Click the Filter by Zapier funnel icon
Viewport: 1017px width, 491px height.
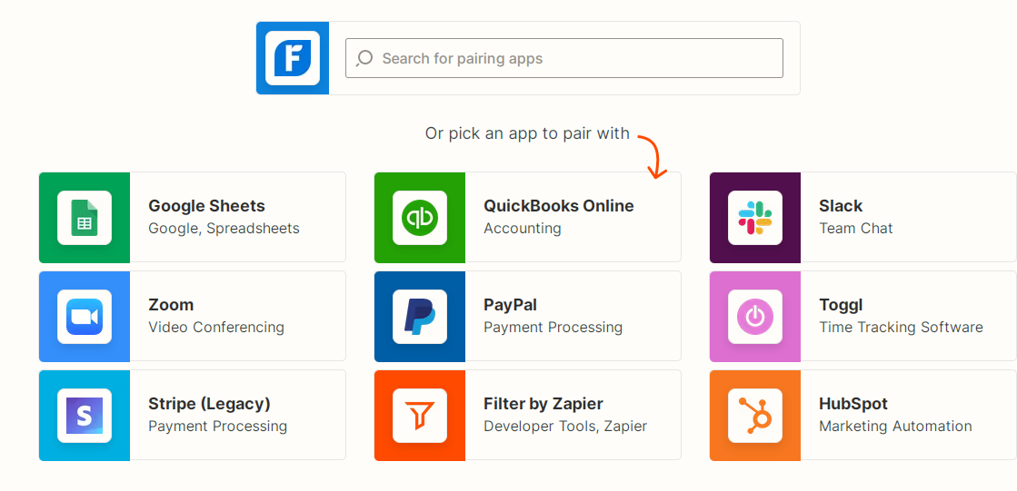pyautogui.click(x=420, y=416)
